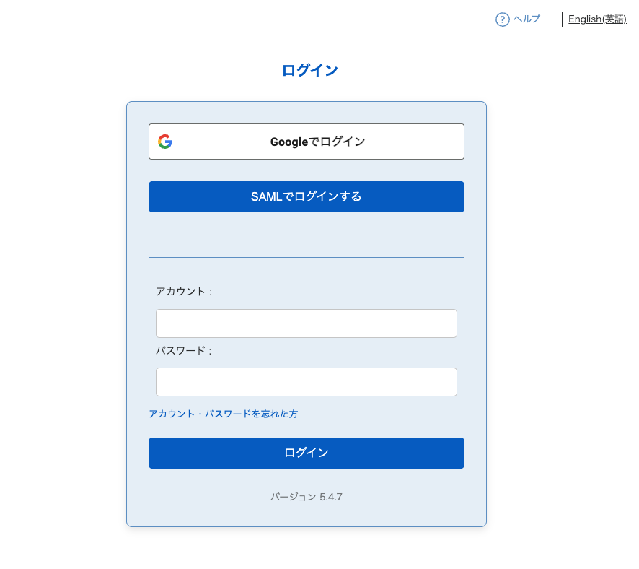This screenshot has width=639, height=569.
Task: Switch language via English(英語) link
Action: tap(596, 19)
